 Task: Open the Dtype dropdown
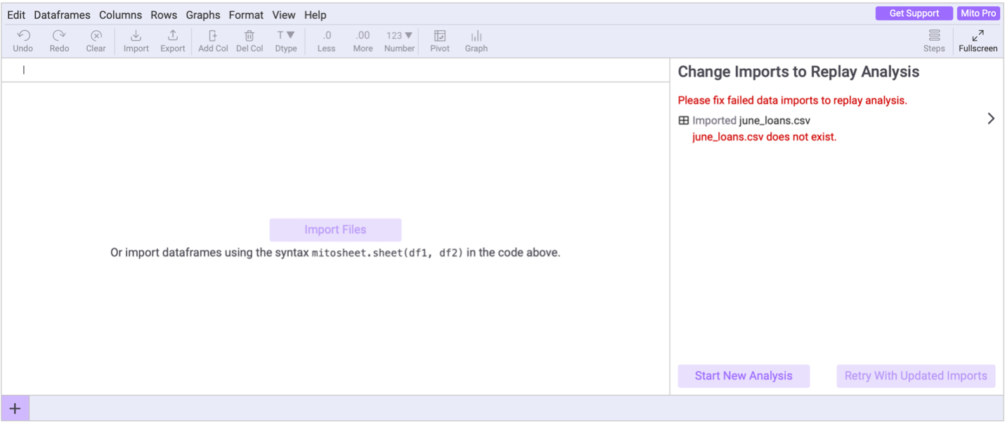click(285, 37)
